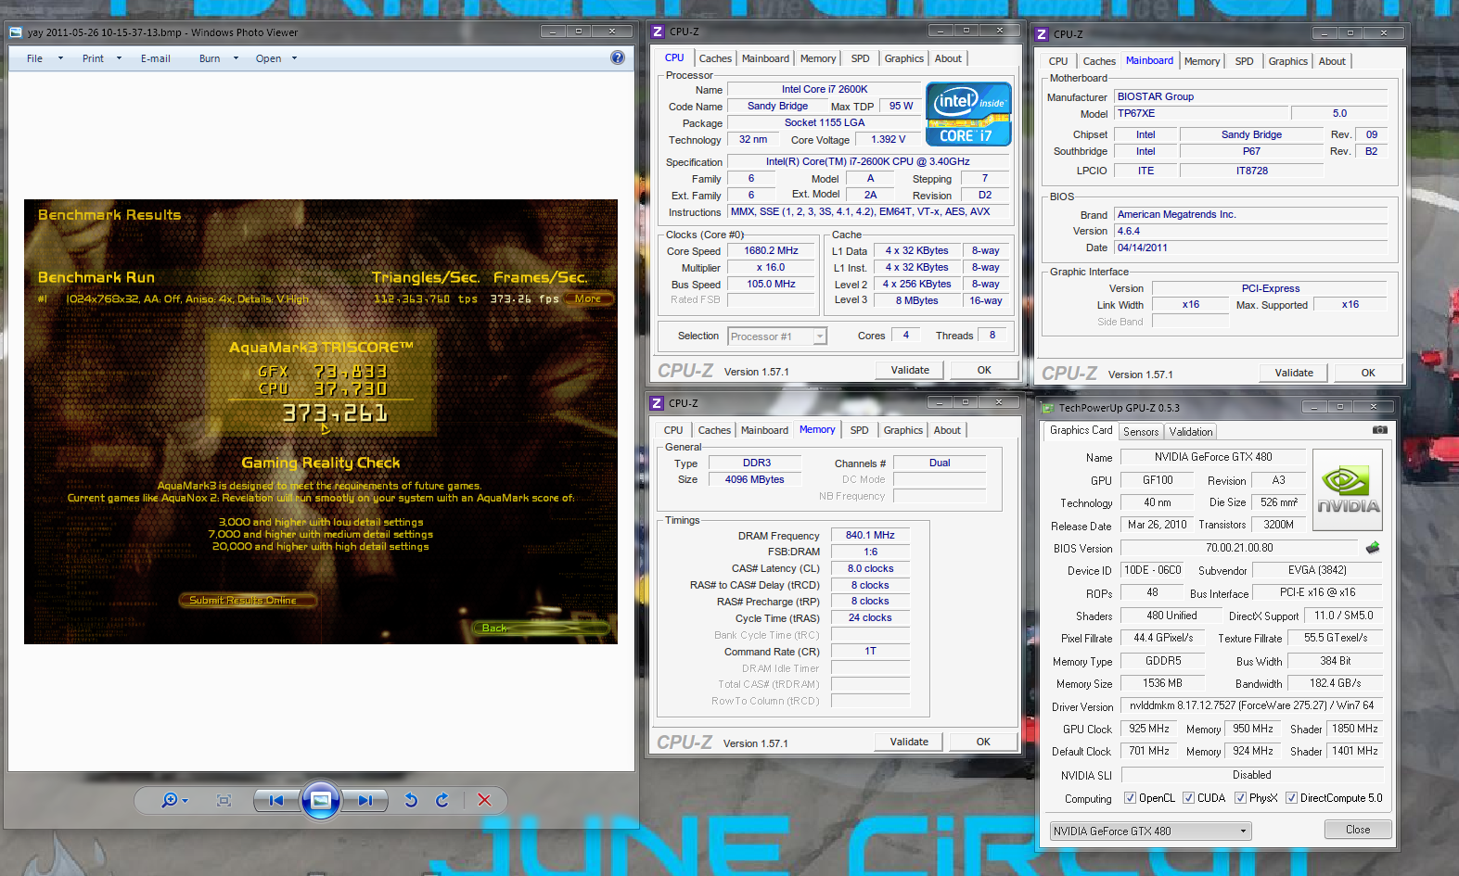Fit image to actual size button
This screenshot has height=876, width=1459.
[x=224, y=800]
